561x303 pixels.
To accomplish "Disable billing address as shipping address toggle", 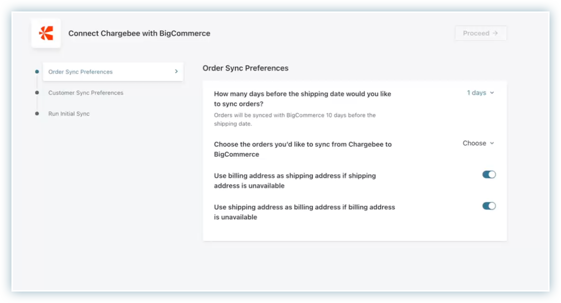I will 489,175.
